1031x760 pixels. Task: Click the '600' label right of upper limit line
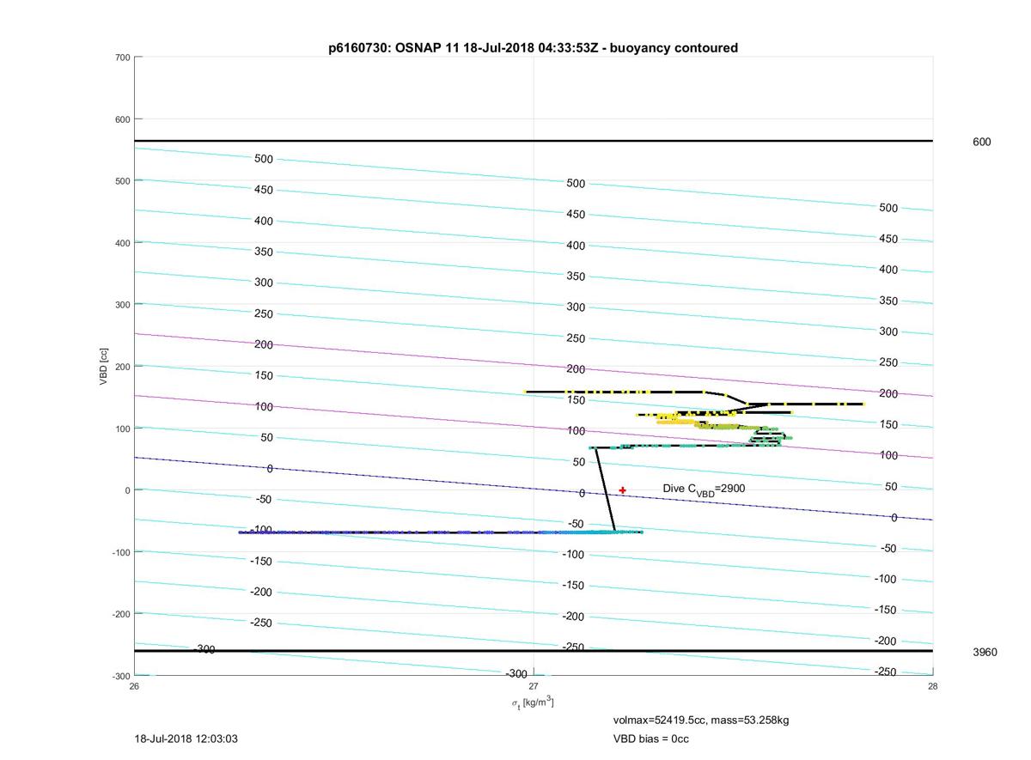(x=981, y=142)
